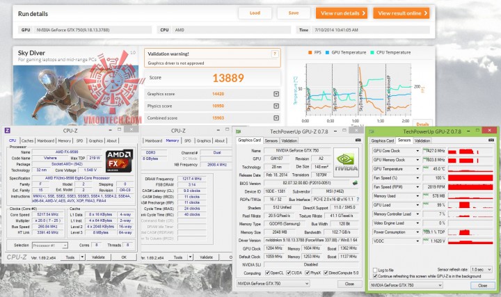The image size is (501, 297).
Task: Click Bus Interface question mark icon
Action: (358, 200)
